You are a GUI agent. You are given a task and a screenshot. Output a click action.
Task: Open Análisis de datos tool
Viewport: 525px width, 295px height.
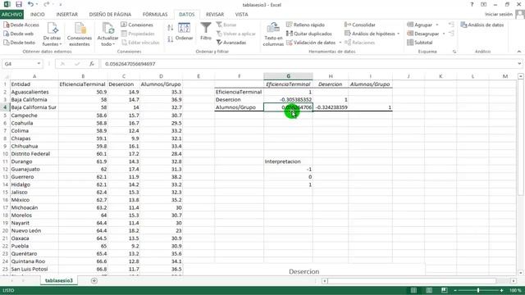click(x=482, y=25)
